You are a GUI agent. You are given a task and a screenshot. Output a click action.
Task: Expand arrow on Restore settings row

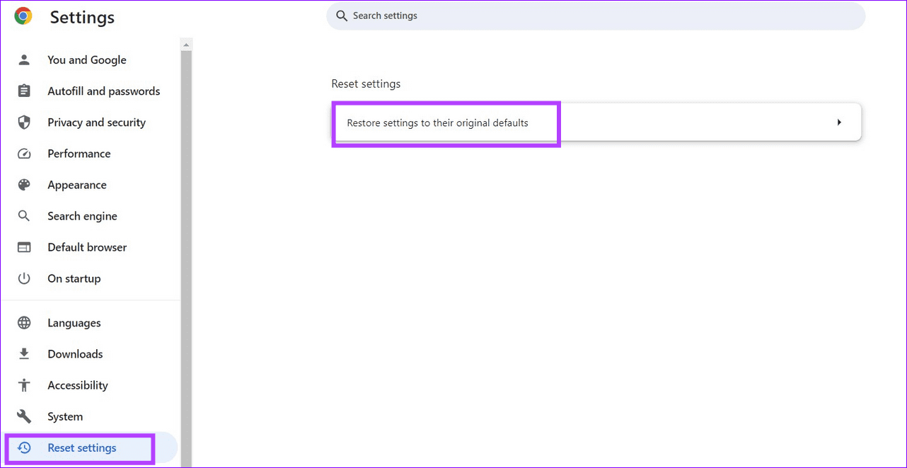tap(839, 122)
